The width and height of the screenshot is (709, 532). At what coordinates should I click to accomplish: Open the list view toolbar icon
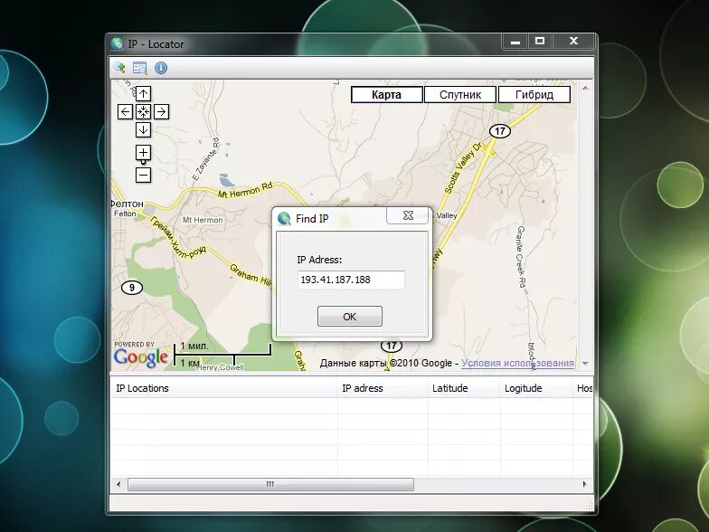139,68
